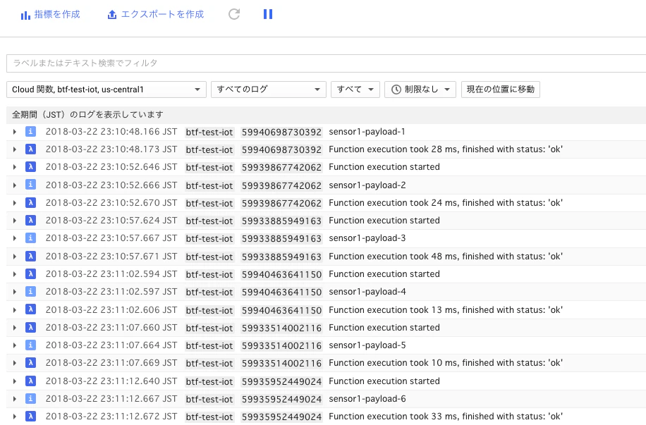Expand the sensor1-payload-2 log entry
646x425 pixels.
click(15, 185)
